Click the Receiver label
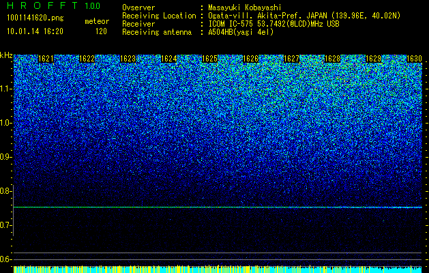 (x=138, y=24)
